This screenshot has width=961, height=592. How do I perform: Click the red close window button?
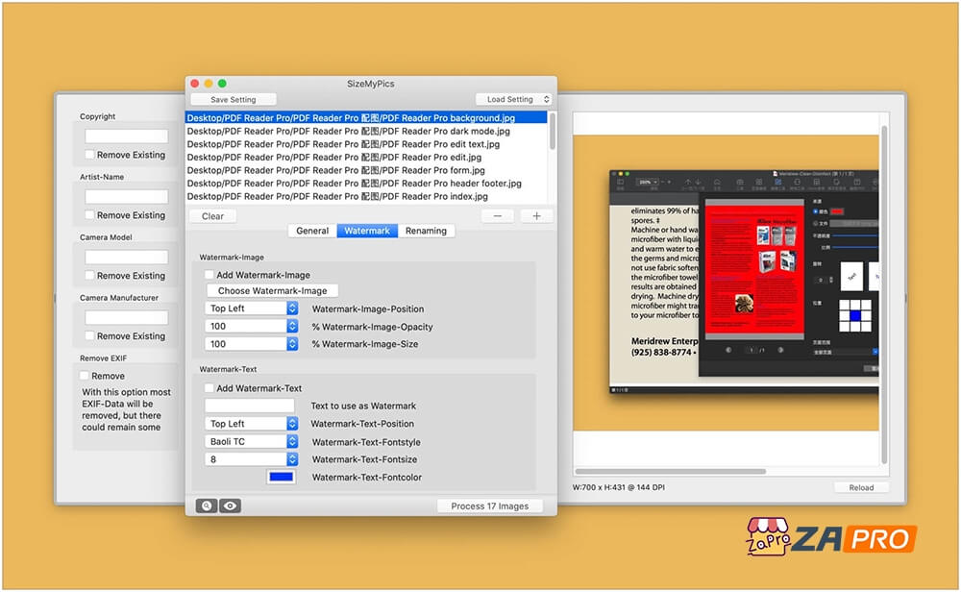pos(194,84)
